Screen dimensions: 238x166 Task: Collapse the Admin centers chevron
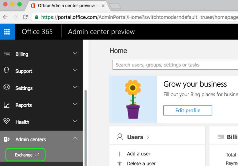point(75,138)
